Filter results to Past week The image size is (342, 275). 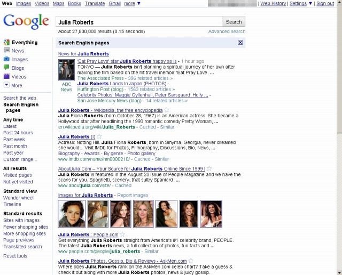[14, 139]
